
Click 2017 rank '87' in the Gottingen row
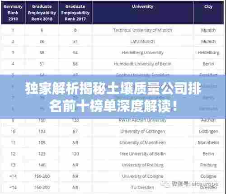75,132
